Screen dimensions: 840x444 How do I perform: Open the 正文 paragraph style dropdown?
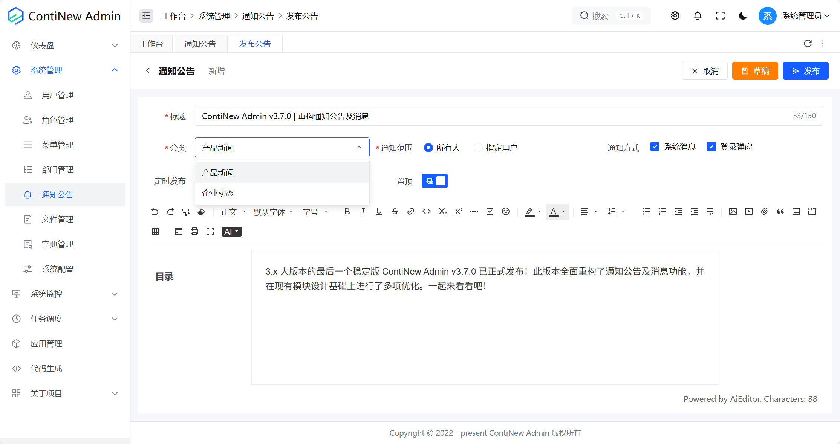click(x=233, y=212)
